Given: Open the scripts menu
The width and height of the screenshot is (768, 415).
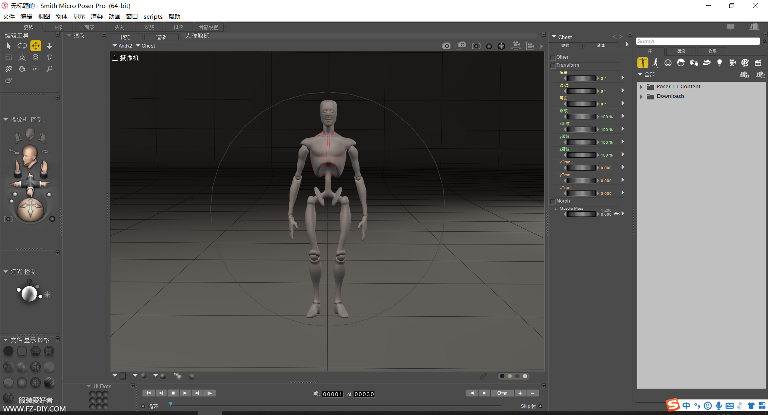Looking at the screenshot, I should tap(153, 16).
